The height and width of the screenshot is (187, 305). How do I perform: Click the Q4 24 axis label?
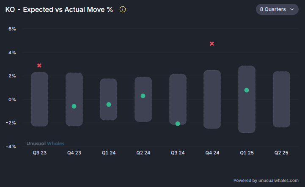(x=212, y=153)
